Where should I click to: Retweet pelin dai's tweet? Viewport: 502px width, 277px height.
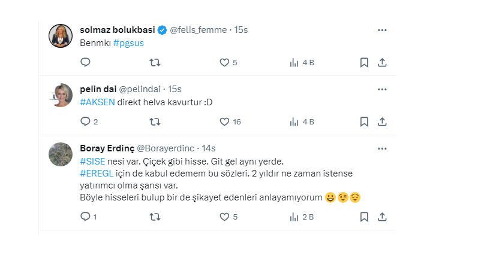[154, 121]
